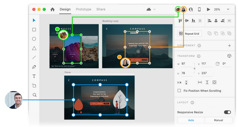238x127 pixels.
Task: Click the cloud document status icon
Action: [149, 9]
